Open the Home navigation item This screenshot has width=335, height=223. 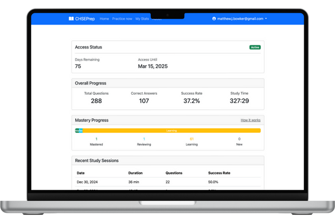click(104, 19)
